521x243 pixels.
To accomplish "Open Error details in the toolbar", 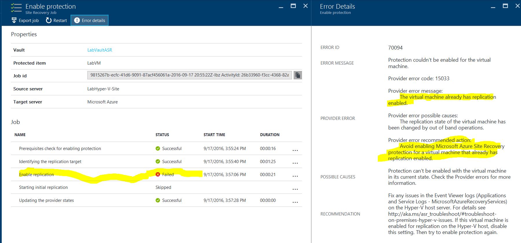I will 90,20.
